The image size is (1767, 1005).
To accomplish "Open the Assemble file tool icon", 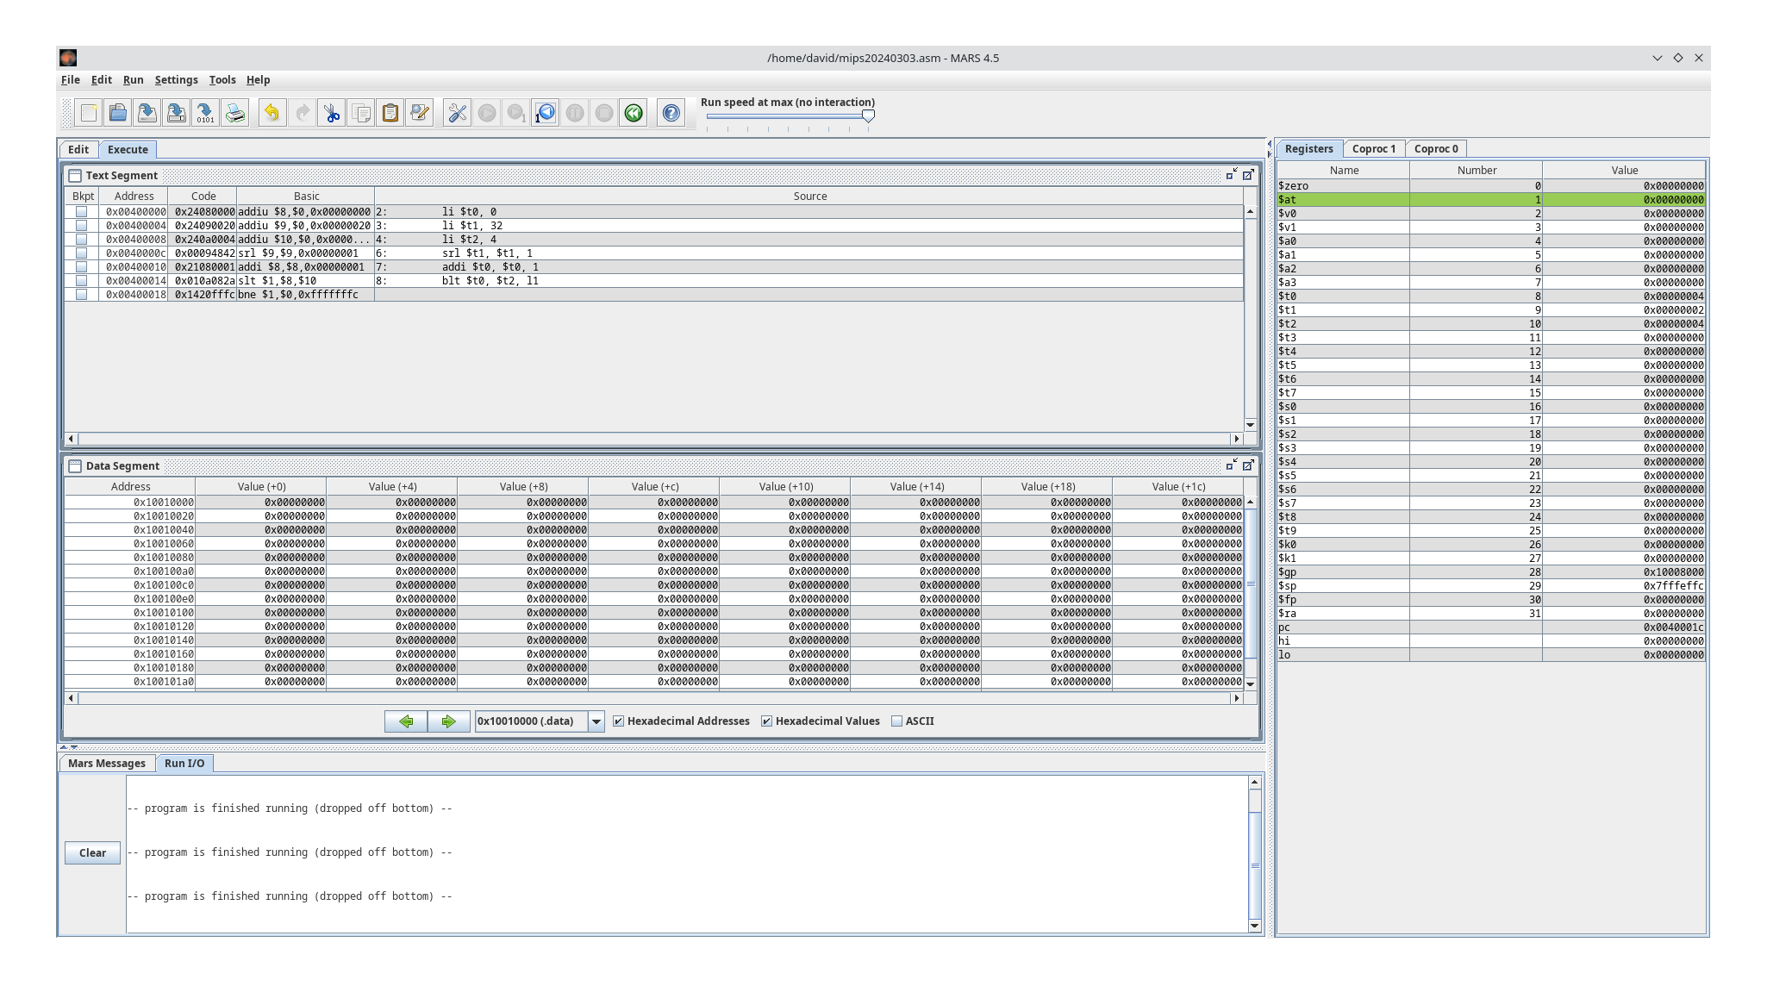I will click(x=458, y=112).
